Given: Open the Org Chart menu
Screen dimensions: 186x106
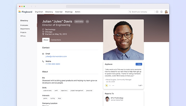Looking at the screenshot, I should point(39,12).
